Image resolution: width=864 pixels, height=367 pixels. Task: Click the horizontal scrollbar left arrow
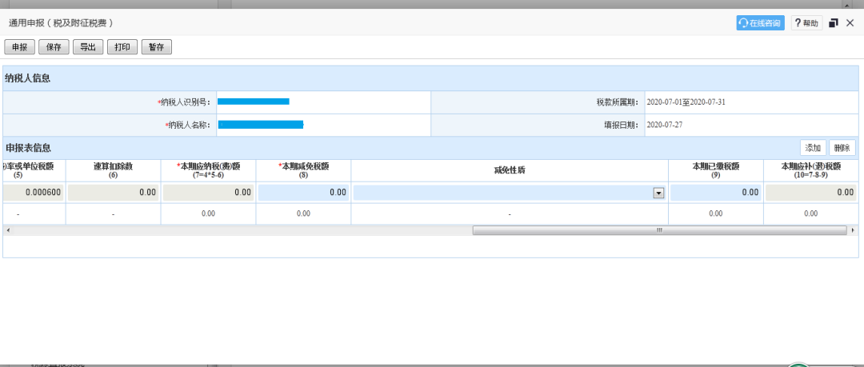[x=8, y=230]
